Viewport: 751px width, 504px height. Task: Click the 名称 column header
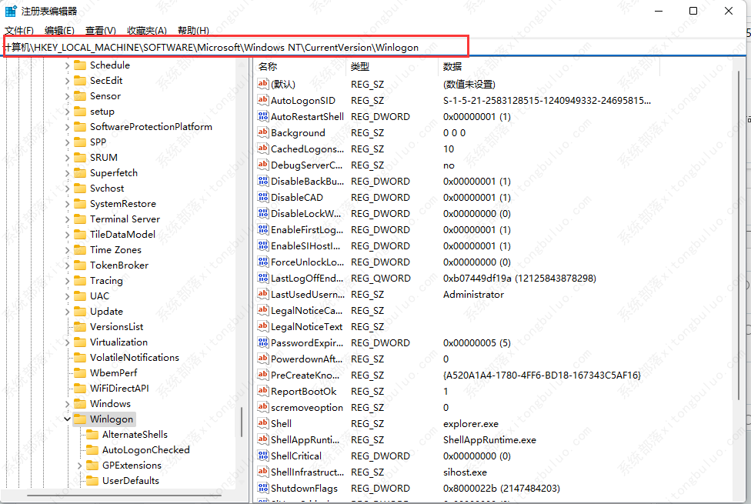click(268, 67)
